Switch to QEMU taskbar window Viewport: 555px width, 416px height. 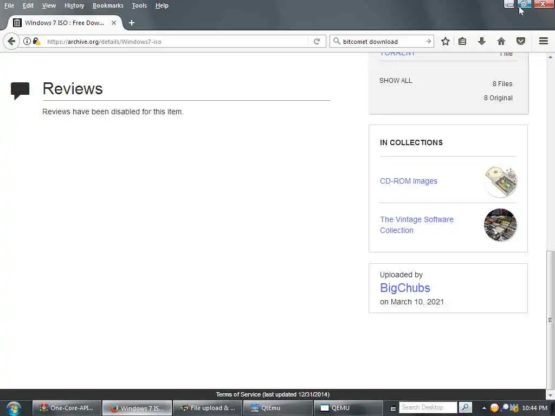pyautogui.click(x=348, y=408)
